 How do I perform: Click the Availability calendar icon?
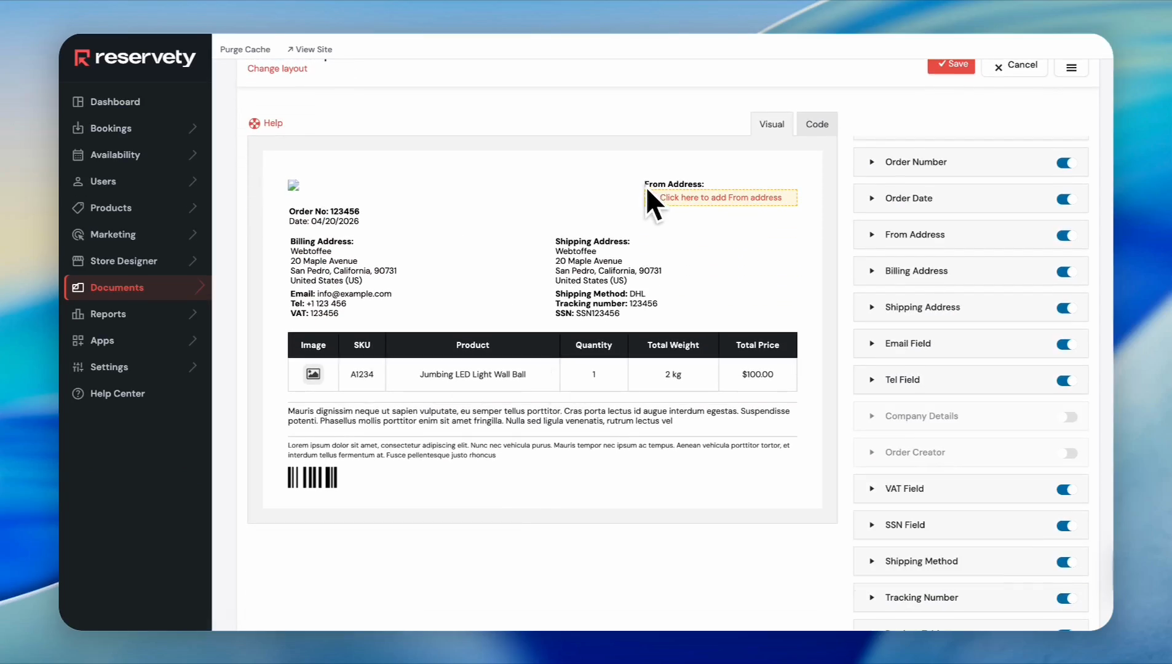[78, 155]
